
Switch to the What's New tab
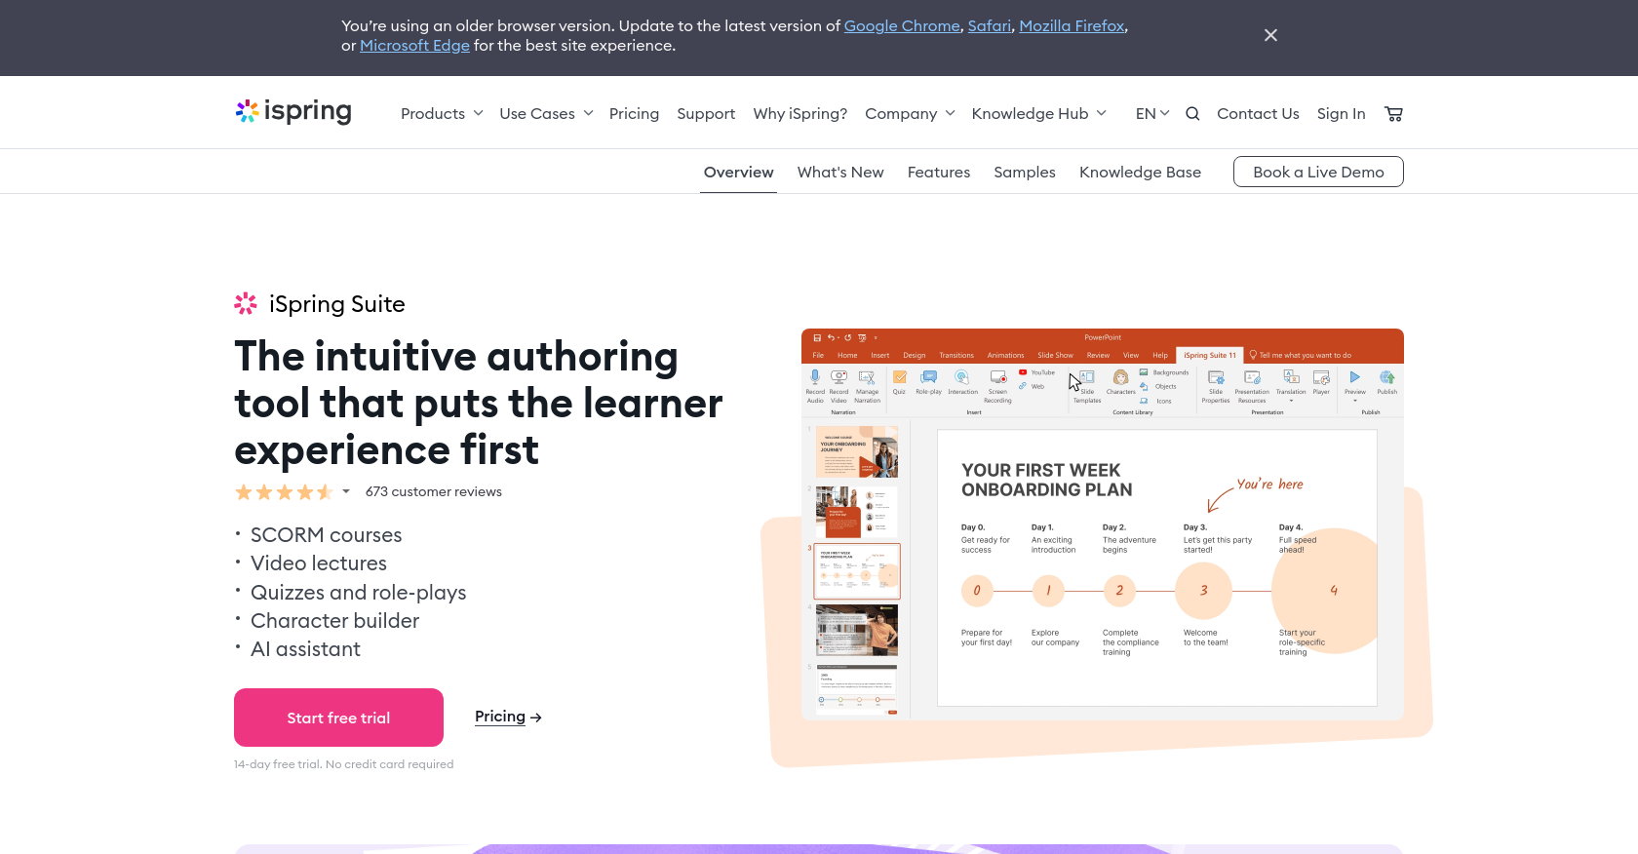[840, 173]
